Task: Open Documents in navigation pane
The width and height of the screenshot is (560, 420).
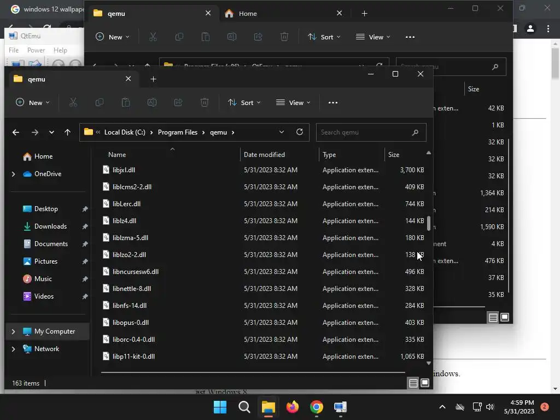Action: (x=51, y=244)
